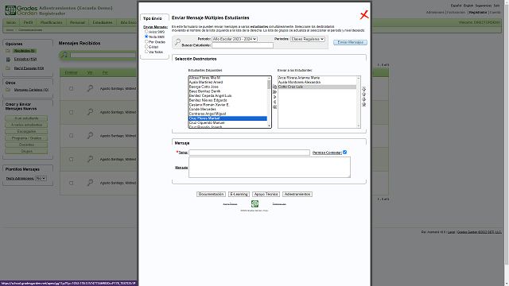Click the Recid Escuela folder icon

coord(8,68)
